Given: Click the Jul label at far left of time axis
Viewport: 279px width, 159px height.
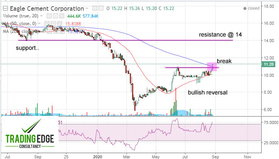Looking at the screenshot, I should point(7,157).
